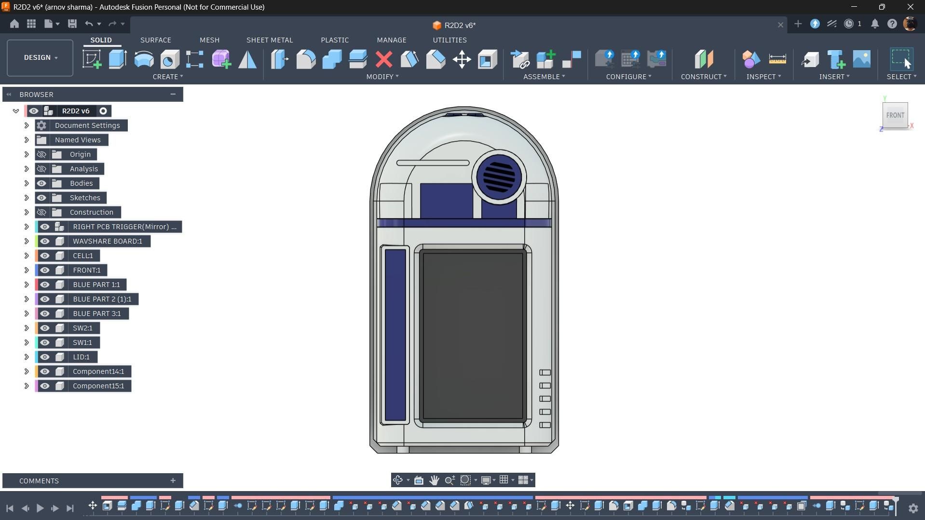Image resolution: width=925 pixels, height=520 pixels.
Task: Select the Create Form tool
Action: (221, 59)
